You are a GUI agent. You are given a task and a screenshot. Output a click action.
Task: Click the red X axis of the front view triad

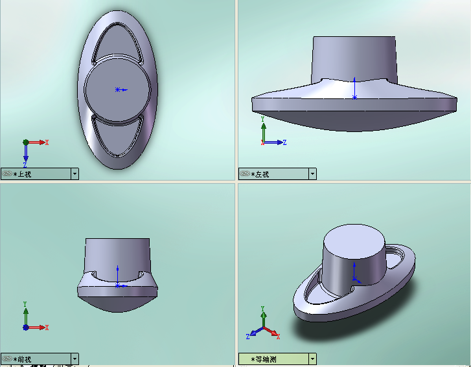(38, 328)
